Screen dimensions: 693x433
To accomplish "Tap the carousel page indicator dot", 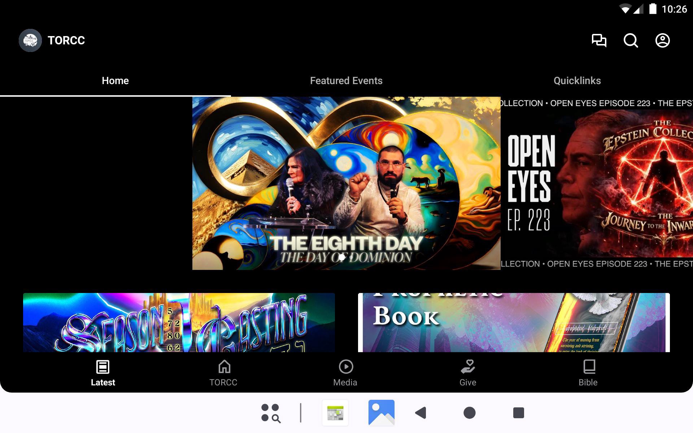I will (x=341, y=258).
